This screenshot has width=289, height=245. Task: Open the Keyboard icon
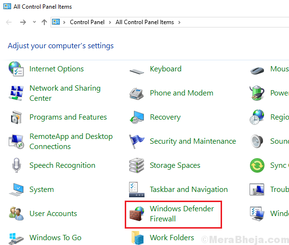tap(137, 71)
